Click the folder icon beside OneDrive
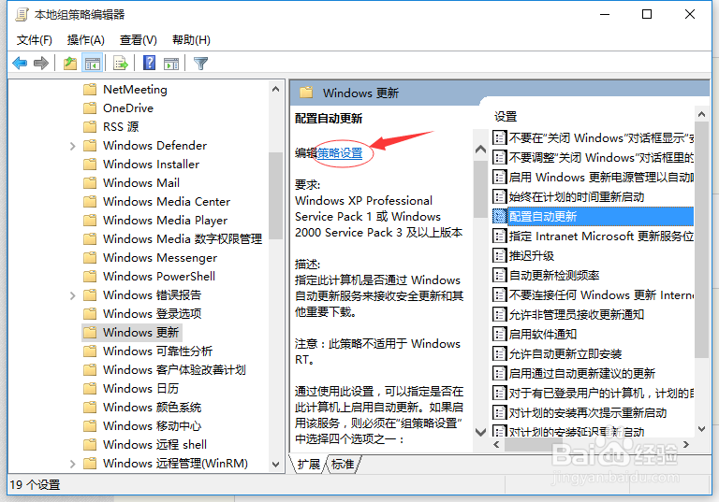The width and height of the screenshot is (719, 502). [x=90, y=108]
